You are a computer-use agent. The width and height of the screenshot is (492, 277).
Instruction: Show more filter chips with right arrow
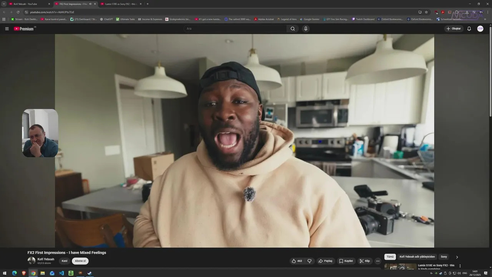457,257
